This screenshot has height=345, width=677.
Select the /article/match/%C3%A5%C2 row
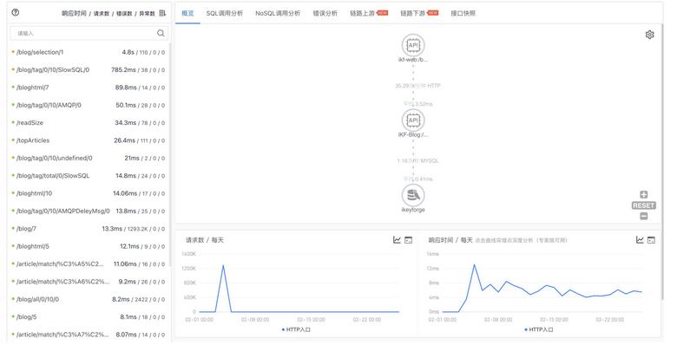point(89,264)
